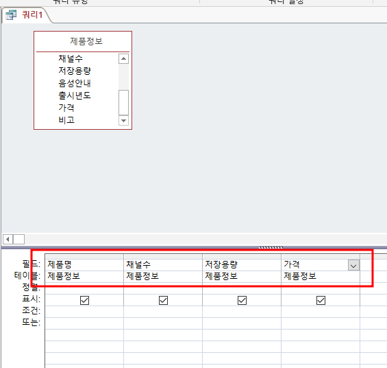Select 출시년도 field in the table list

coord(75,95)
